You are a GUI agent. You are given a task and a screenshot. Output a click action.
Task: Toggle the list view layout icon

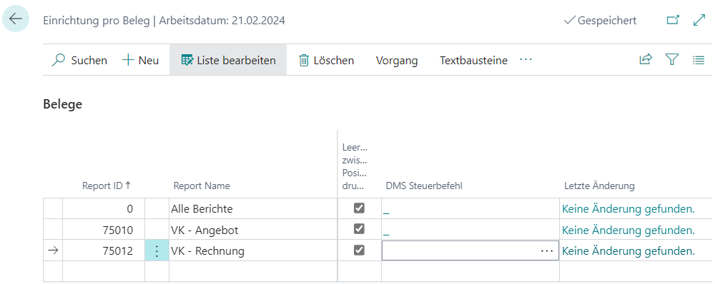click(x=699, y=60)
